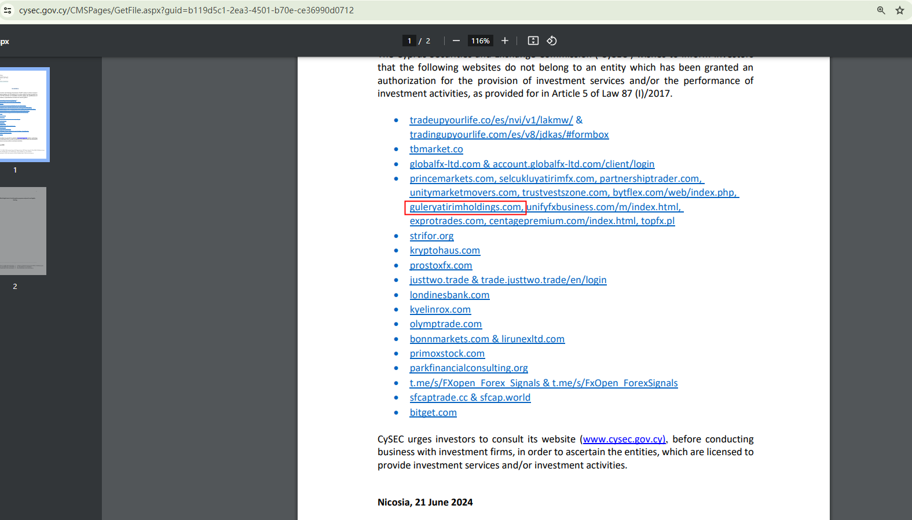Click the page number input field
Screen dimensions: 912x520
[x=409, y=41]
